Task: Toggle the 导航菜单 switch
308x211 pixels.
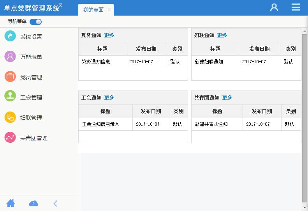Action: [35, 22]
